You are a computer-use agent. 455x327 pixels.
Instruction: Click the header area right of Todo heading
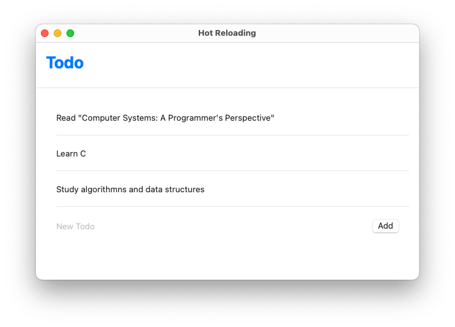coord(256,64)
